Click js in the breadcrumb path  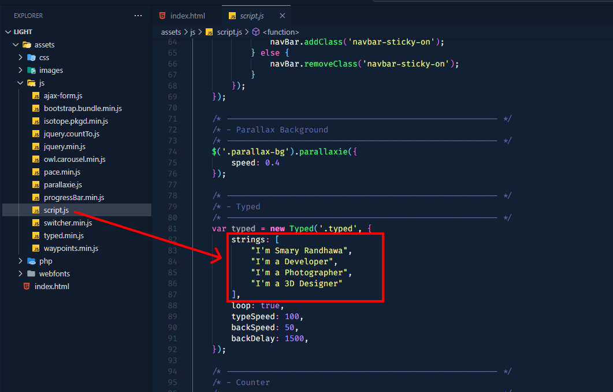click(x=193, y=32)
